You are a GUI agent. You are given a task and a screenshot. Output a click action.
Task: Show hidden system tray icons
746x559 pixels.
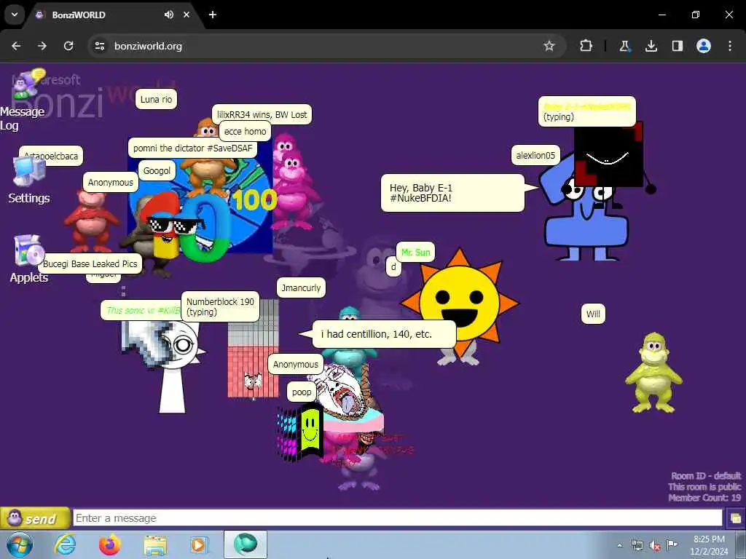click(619, 545)
